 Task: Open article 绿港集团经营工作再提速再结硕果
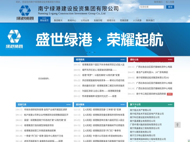pos(40,131)
